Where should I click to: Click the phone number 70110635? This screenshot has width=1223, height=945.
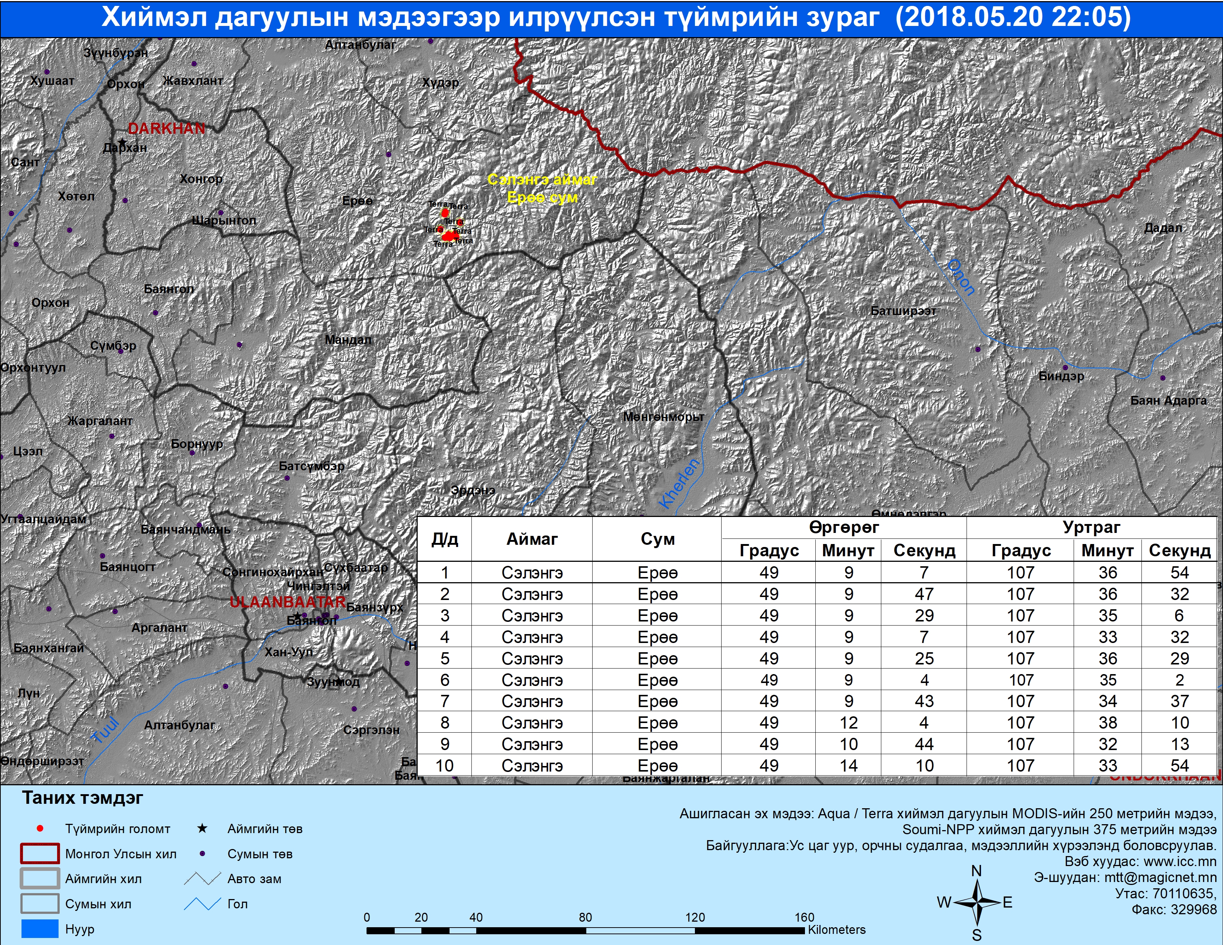pos(1183,893)
